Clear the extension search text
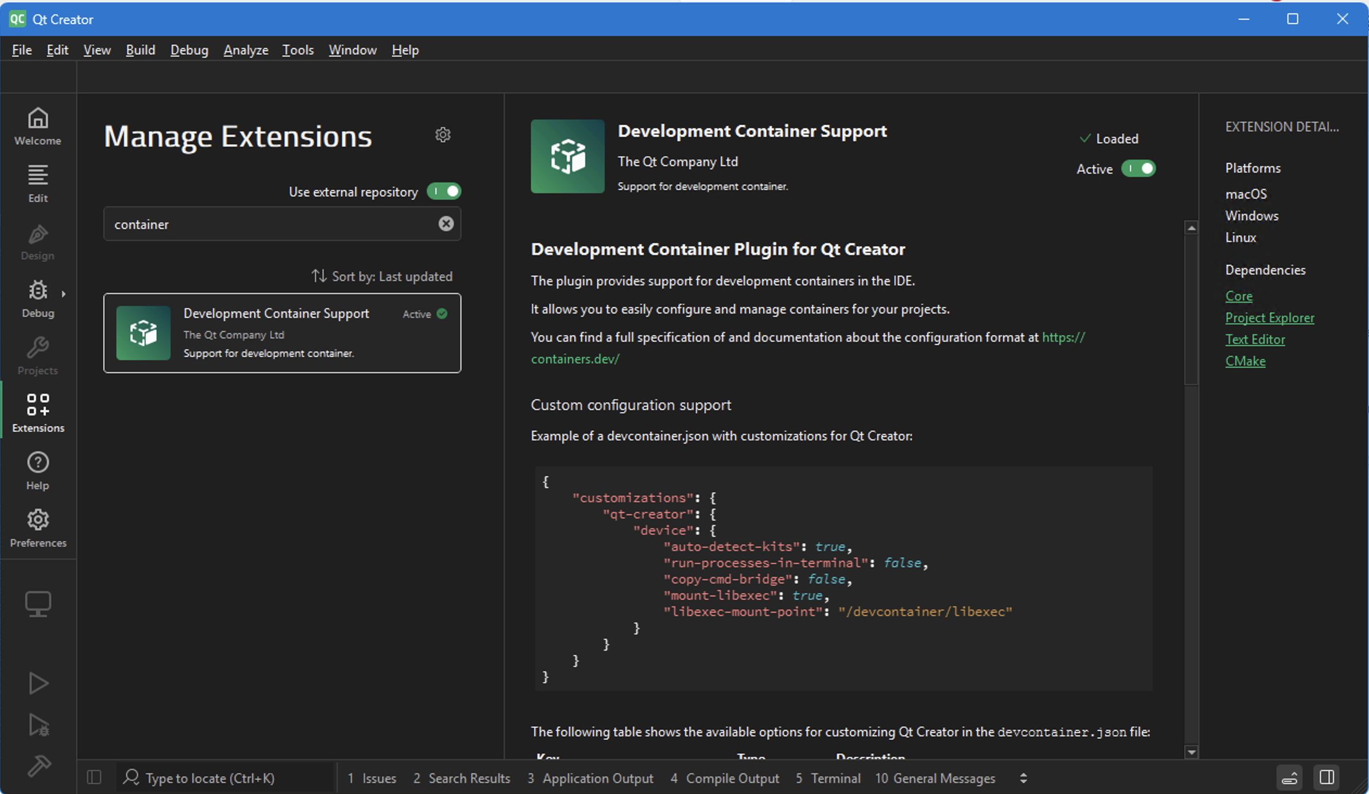 click(x=446, y=223)
